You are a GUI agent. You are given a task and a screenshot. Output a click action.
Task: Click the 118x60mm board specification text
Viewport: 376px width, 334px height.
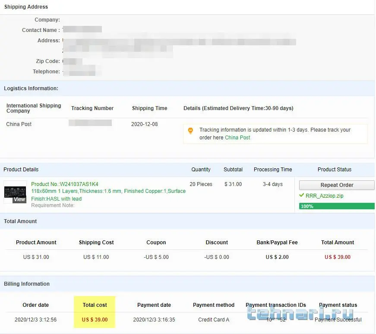click(108, 191)
